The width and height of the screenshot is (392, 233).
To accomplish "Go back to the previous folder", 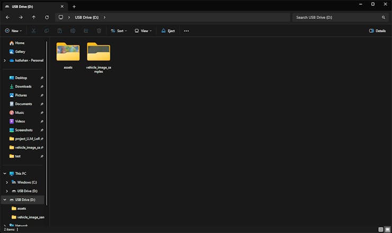I will click(7, 17).
